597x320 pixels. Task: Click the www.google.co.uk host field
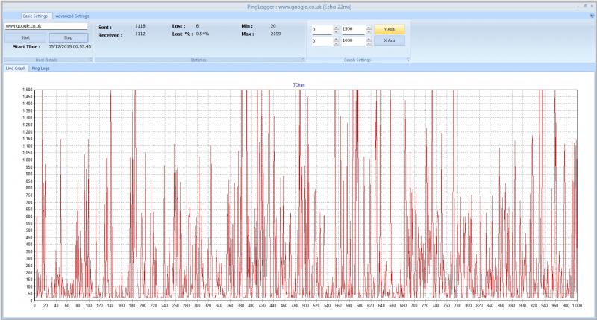pyautogui.click(x=46, y=25)
